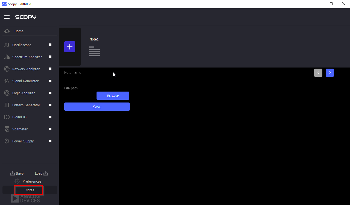The height and width of the screenshot is (205, 350).
Task: Click the Oscilloscope waveform icon
Action: tap(7, 45)
